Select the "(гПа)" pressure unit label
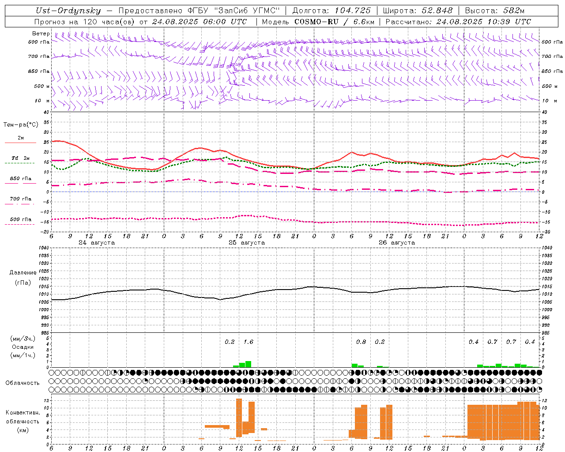Screen dimensions: 565x452 click(23, 282)
